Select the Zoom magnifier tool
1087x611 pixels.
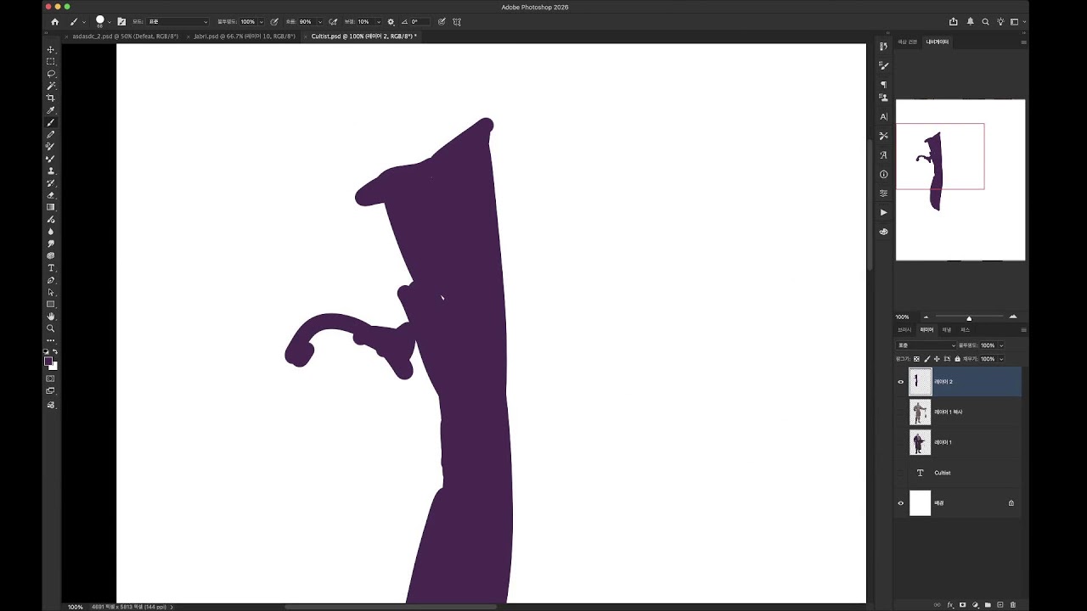[x=50, y=328]
